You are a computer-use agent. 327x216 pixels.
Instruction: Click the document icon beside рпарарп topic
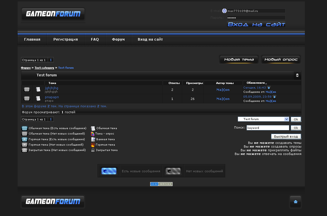tap(38, 98)
